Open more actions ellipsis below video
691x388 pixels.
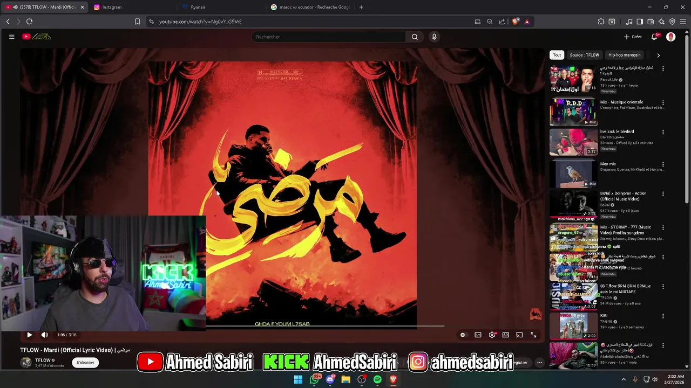click(539, 363)
